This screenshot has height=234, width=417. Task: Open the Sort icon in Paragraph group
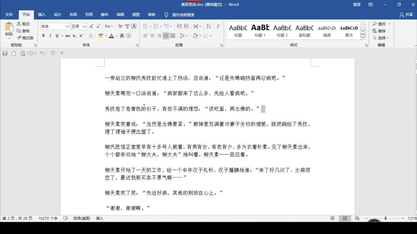click(x=208, y=26)
